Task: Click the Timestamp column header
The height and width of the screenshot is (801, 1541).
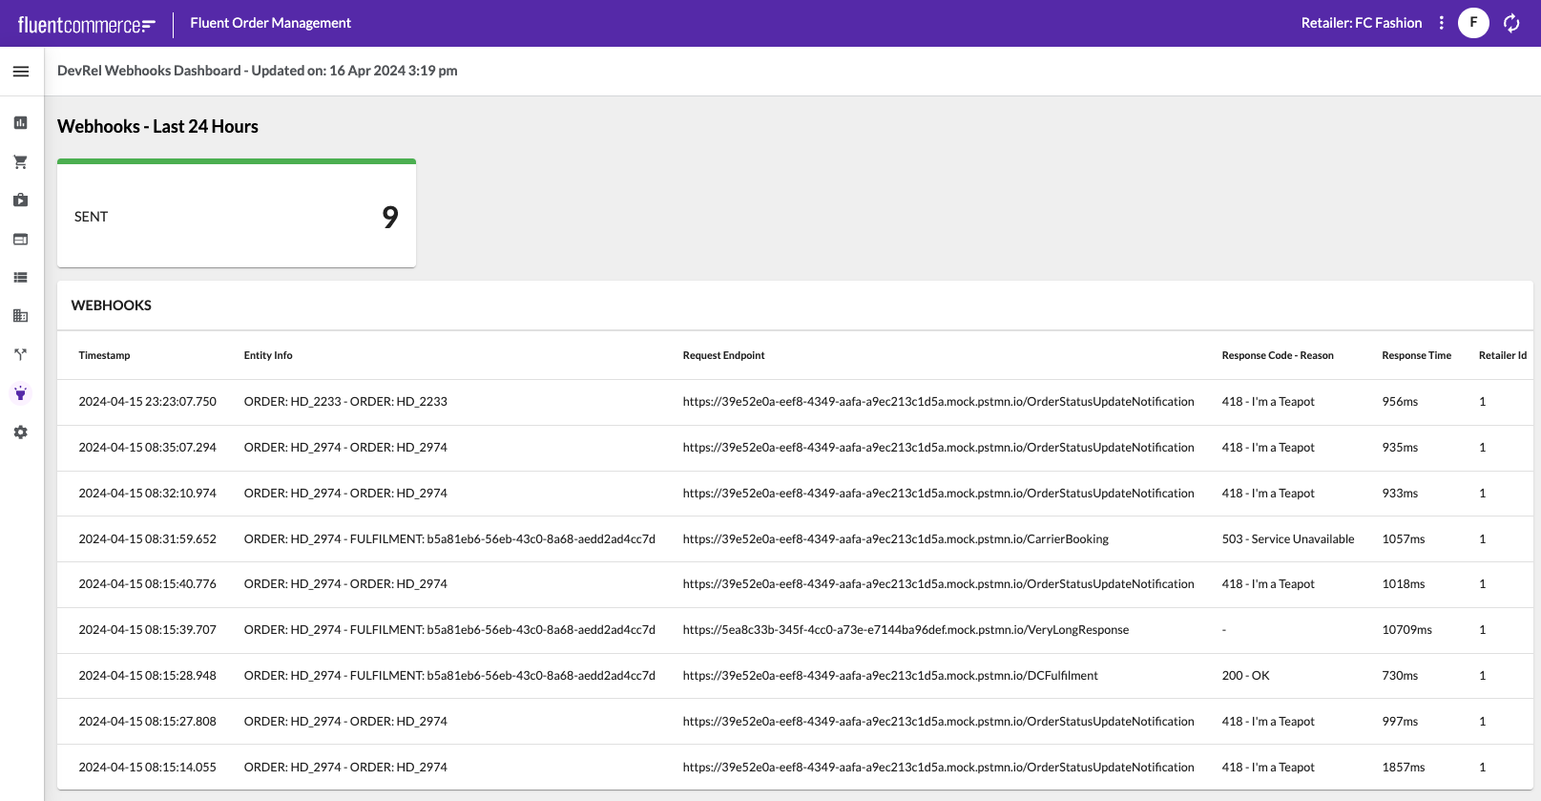Action: 104,355
